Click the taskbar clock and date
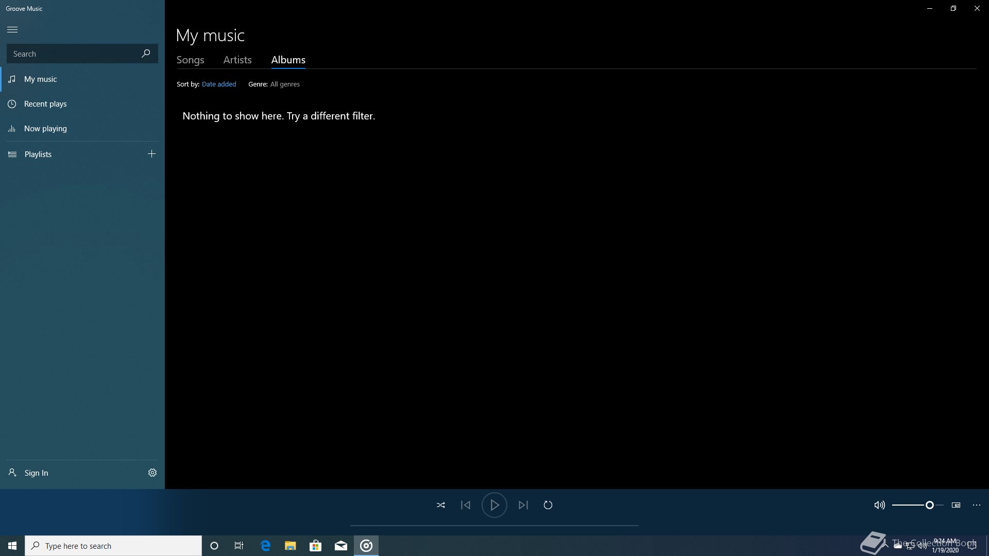 [945, 546]
